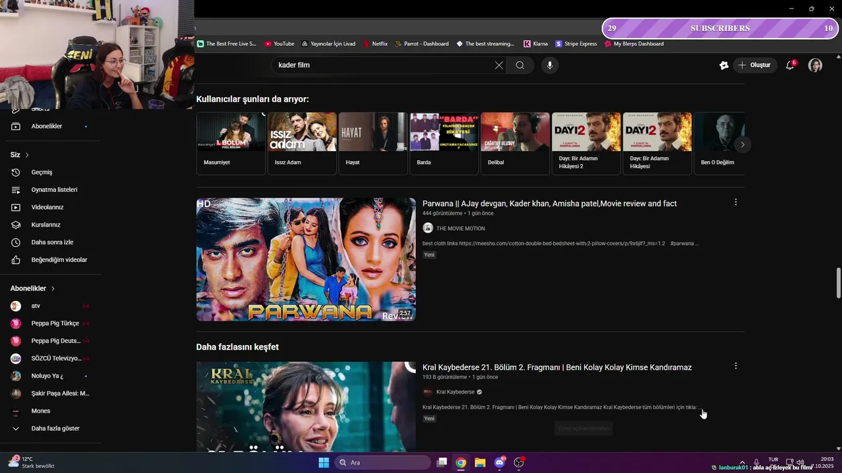The width and height of the screenshot is (842, 473).
Task: Click the Oynatma listeleri list icon
Action: 16,190
